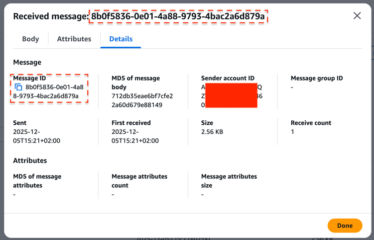Click the Message ID value text
This screenshot has width=374, height=240.
click(x=48, y=91)
